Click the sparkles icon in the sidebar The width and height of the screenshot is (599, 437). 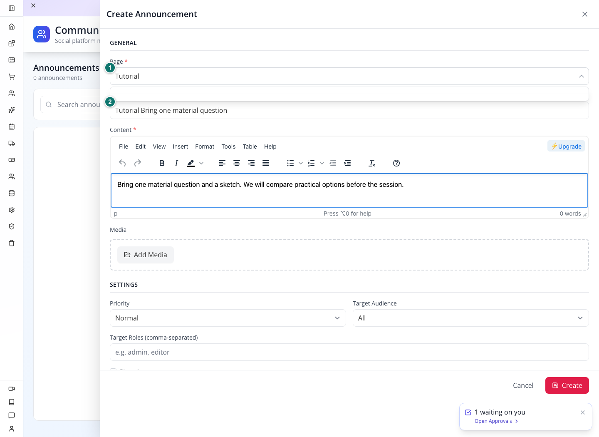[12, 110]
